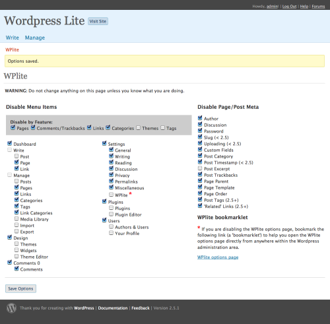This screenshot has width=330, height=324.
Task: Open the Documentation link in footer
Action: (x=113, y=308)
